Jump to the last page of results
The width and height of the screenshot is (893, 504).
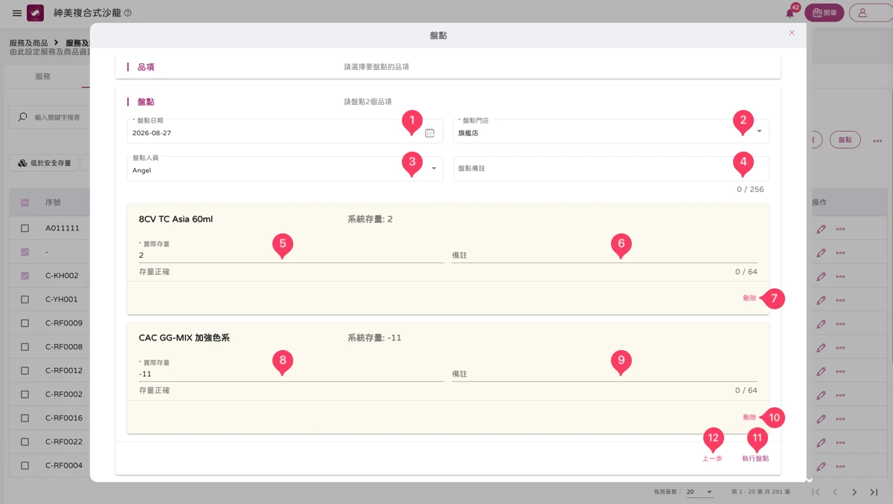[x=874, y=492]
